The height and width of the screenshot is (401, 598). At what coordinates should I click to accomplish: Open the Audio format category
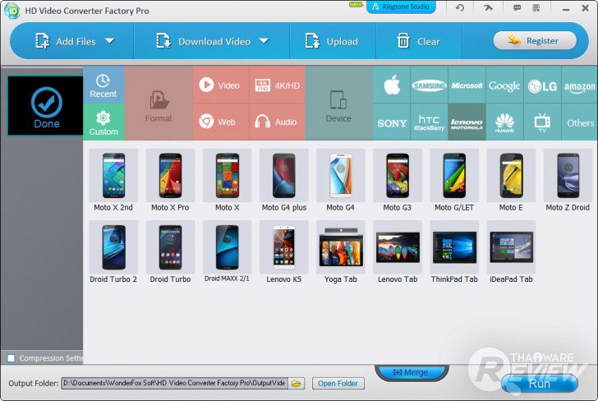278,122
